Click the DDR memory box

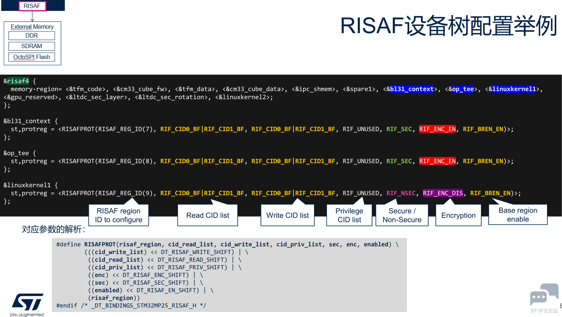click(x=32, y=36)
